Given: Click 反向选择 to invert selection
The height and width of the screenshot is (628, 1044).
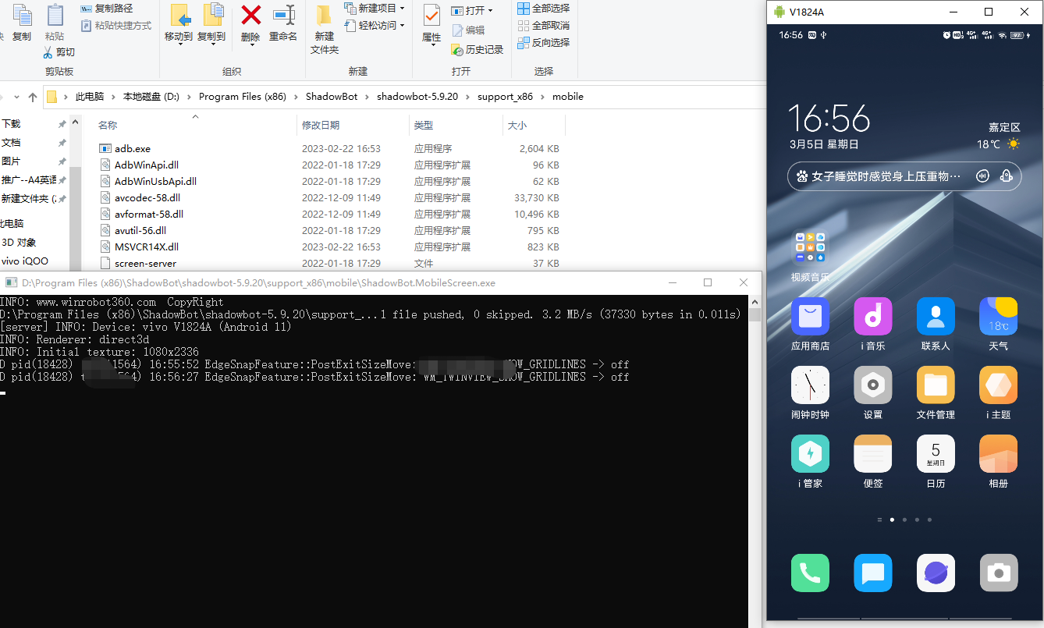Looking at the screenshot, I should point(543,42).
